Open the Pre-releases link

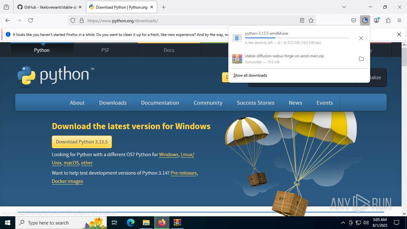click(184, 173)
